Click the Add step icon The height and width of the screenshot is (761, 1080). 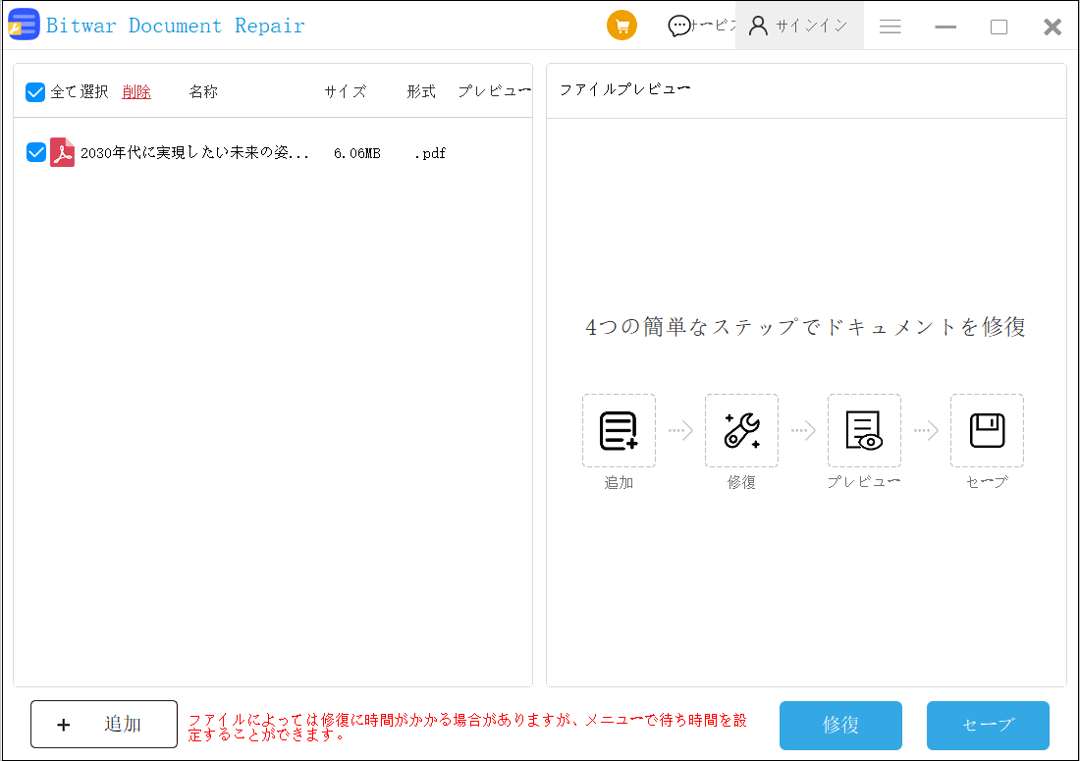coord(619,431)
